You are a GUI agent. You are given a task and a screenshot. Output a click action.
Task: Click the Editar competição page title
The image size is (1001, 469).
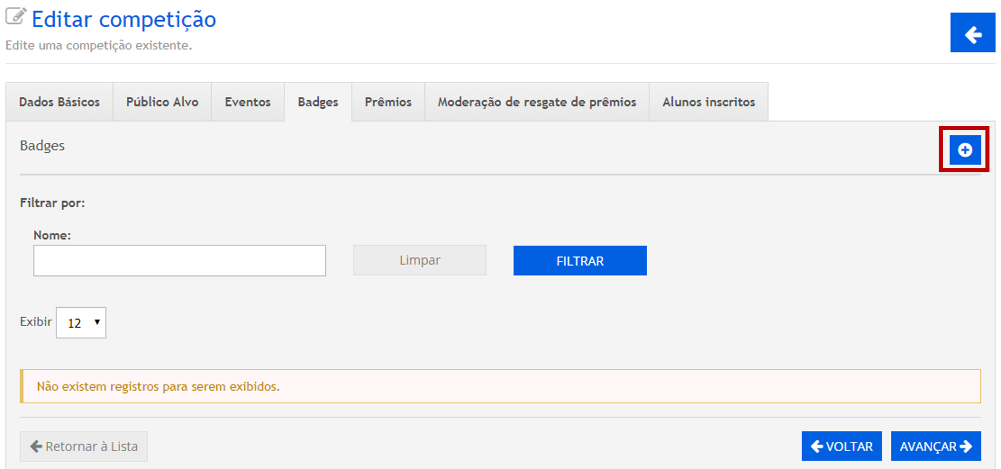coord(123,20)
